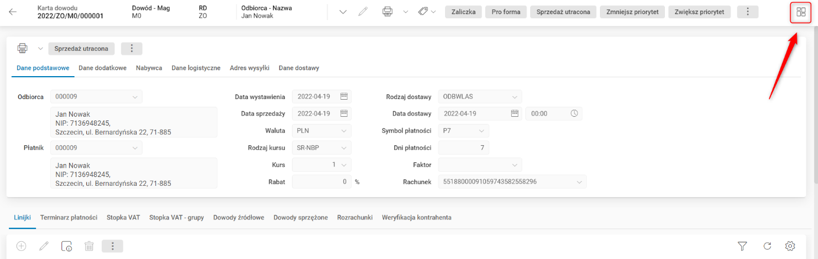Viewport: 818px width, 259px height.
Task: Click the Zaliczka button
Action: point(463,12)
